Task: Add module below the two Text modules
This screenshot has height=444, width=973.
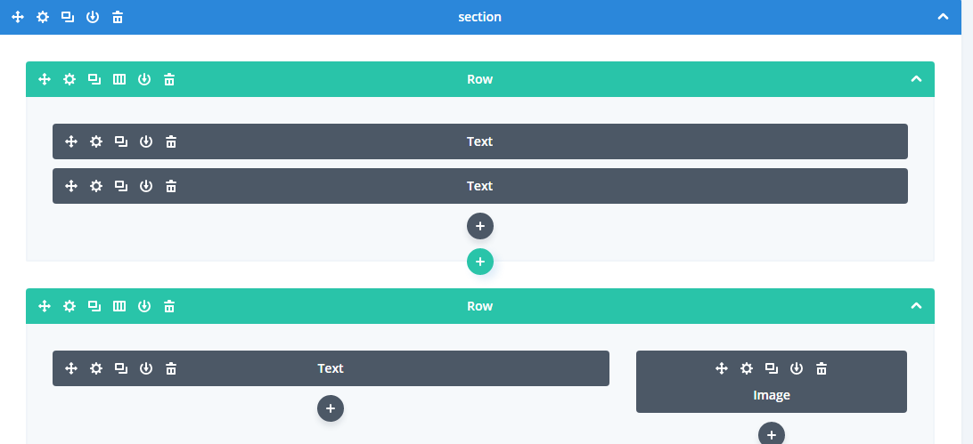Action: pyautogui.click(x=479, y=227)
